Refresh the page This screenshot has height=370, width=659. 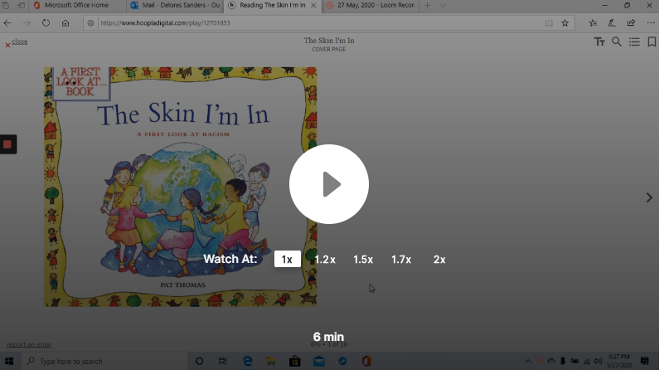coord(46,23)
